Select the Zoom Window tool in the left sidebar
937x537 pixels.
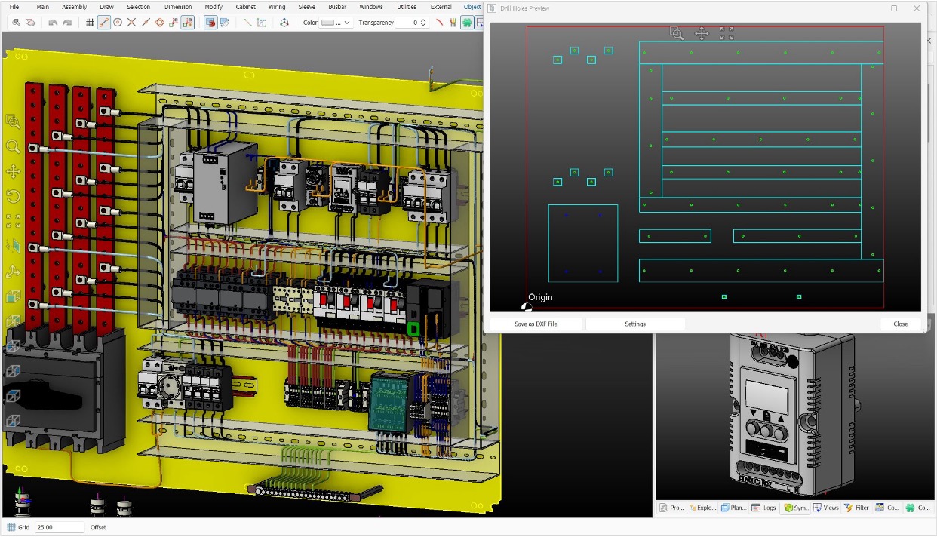pyautogui.click(x=13, y=121)
